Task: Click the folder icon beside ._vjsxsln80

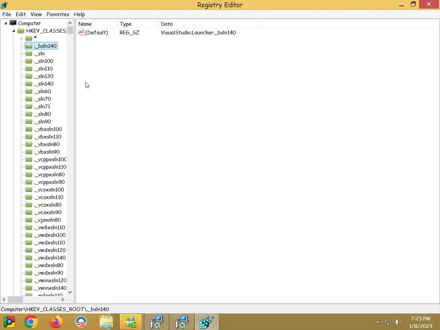Action: pyautogui.click(x=29, y=220)
